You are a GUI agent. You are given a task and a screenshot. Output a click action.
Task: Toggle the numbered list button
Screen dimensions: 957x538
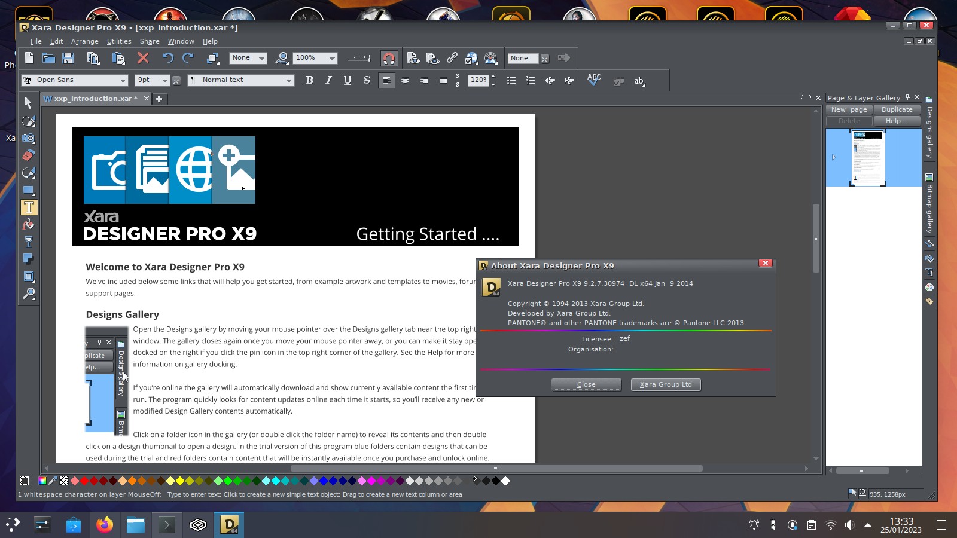pyautogui.click(x=531, y=80)
